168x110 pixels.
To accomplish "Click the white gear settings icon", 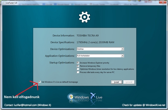I will pyautogui.click(x=85, y=17).
